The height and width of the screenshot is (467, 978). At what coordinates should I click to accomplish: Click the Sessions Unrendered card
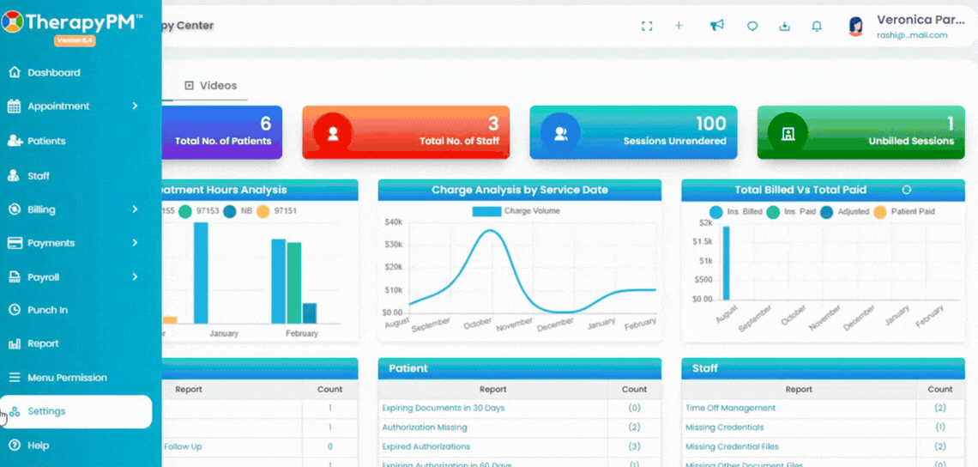pyautogui.click(x=633, y=132)
